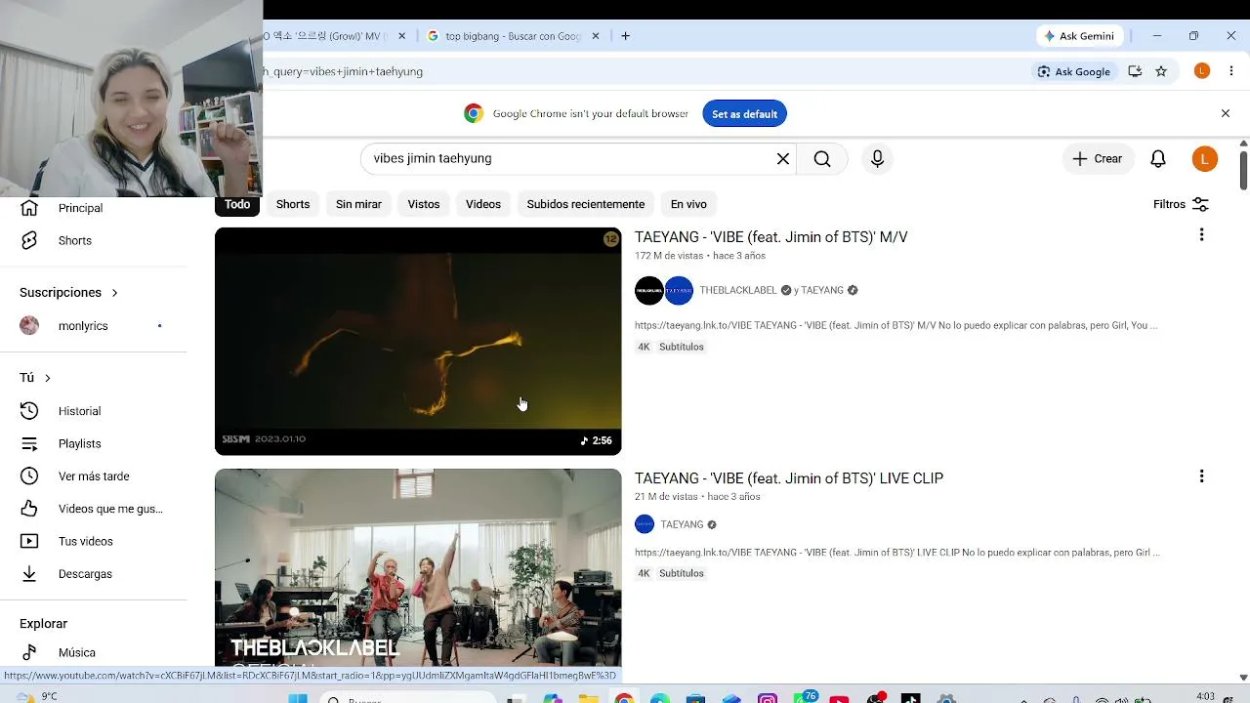
Task: Open TAEYANG channel name on LIVE CLIP result
Action: coord(682,524)
